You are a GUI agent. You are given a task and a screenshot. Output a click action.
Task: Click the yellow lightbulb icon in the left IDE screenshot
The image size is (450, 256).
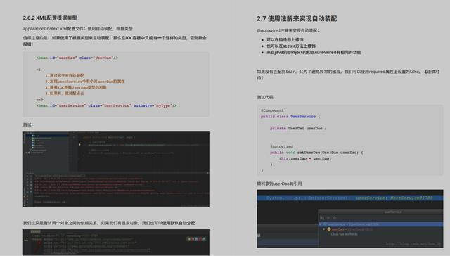79,145
